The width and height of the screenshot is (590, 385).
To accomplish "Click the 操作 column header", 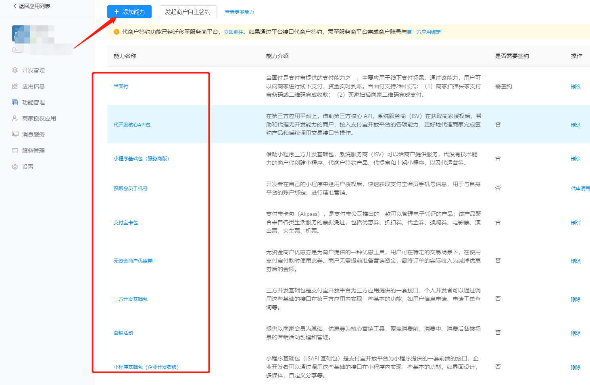I will click(577, 56).
